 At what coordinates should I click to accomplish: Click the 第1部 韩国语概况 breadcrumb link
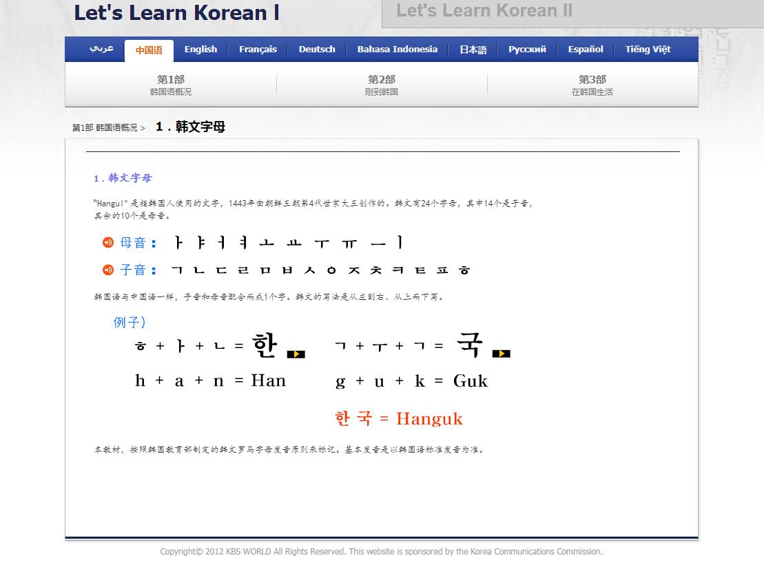103,127
